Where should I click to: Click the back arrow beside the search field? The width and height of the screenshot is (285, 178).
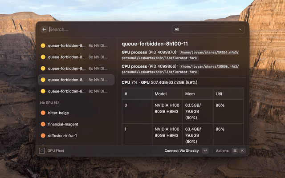[44, 29]
